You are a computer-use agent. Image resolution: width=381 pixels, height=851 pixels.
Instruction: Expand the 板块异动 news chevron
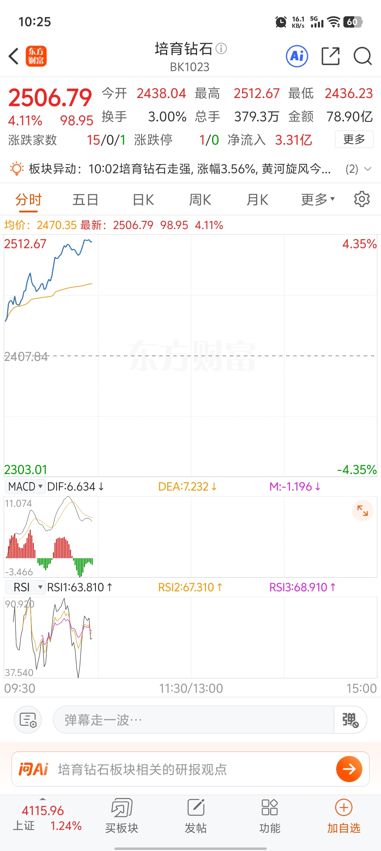point(368,169)
